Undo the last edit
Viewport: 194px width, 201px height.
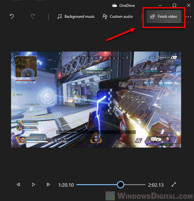coord(12,17)
